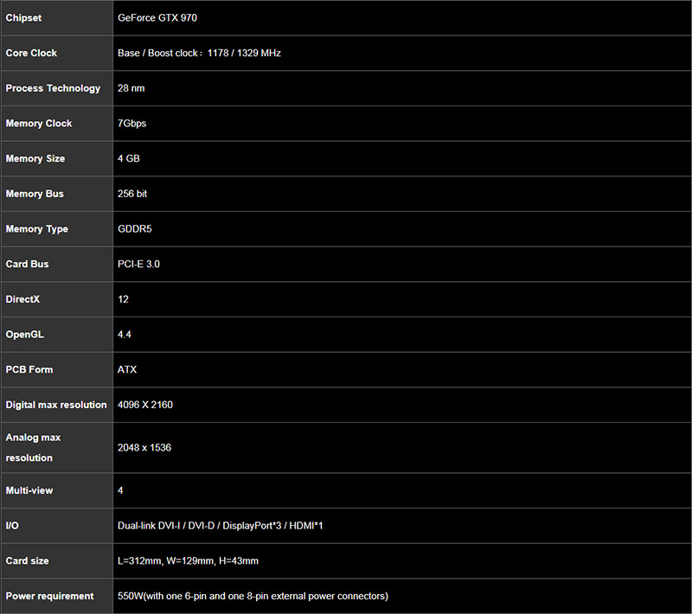
Task: Click the Process Technology label
Action: (x=53, y=88)
